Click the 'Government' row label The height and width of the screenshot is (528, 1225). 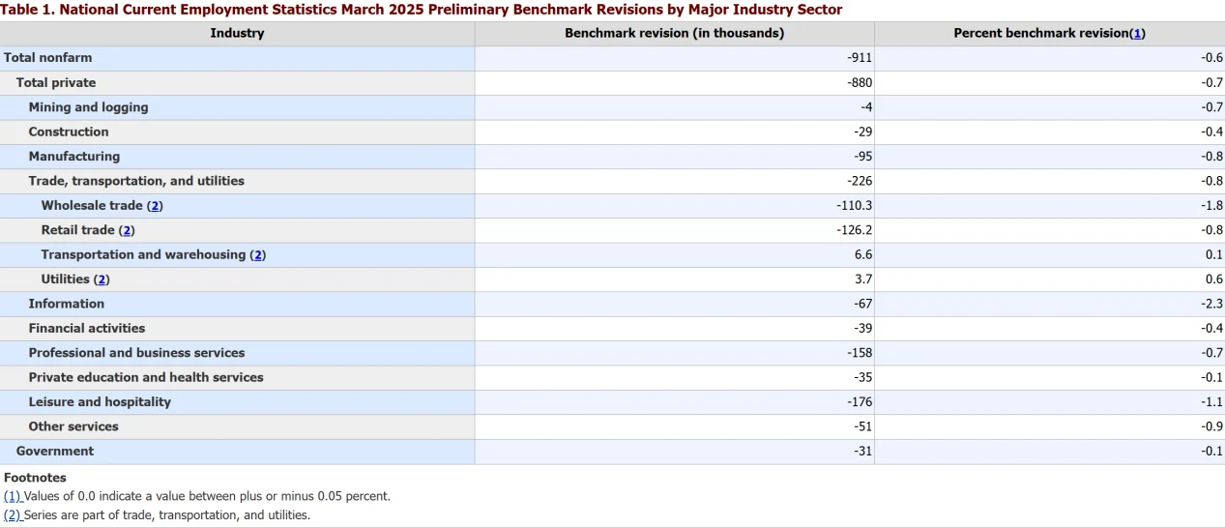coord(55,452)
